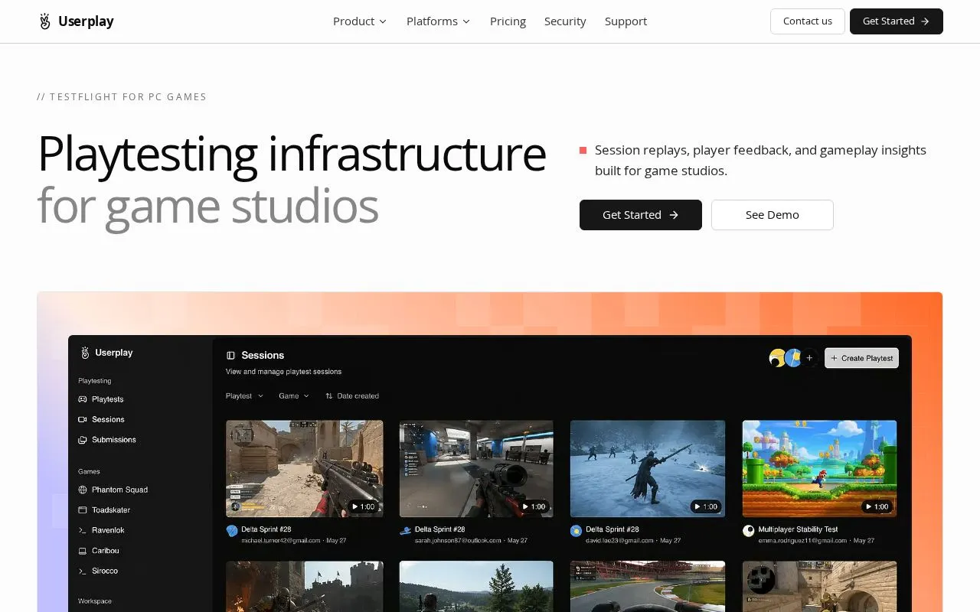Click the globe icon beside Phantom Squad
Image resolution: width=980 pixels, height=612 pixels.
click(83, 490)
